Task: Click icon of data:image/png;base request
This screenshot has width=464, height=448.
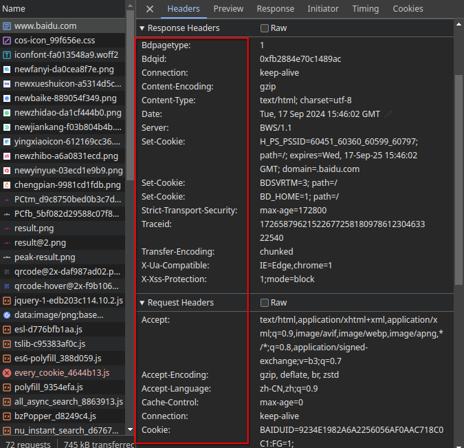Action: point(7,315)
